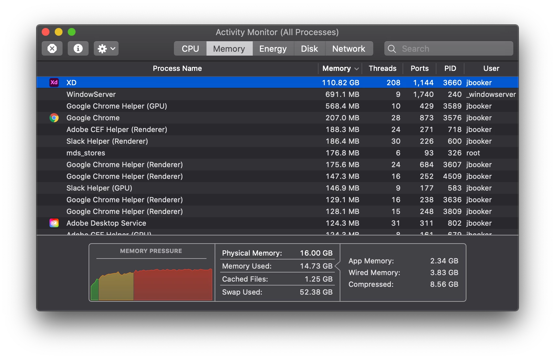Select the Google Chrome process name
Viewport: 555px width, 359px height.
pos(93,118)
